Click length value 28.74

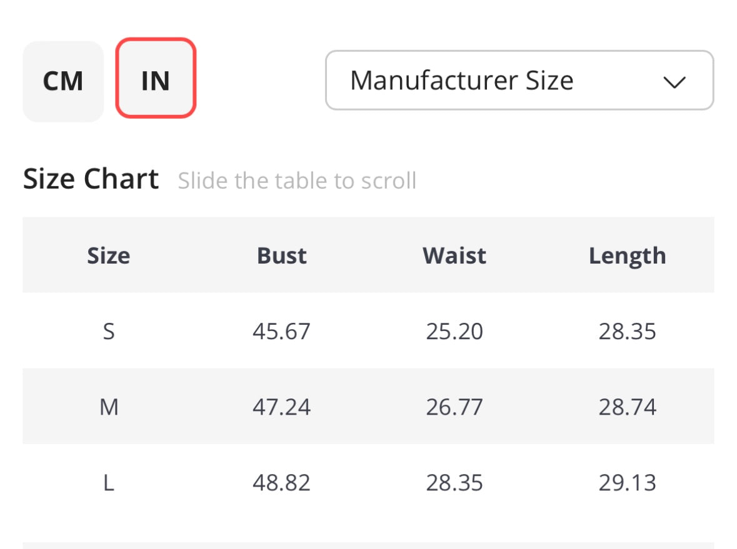627,407
